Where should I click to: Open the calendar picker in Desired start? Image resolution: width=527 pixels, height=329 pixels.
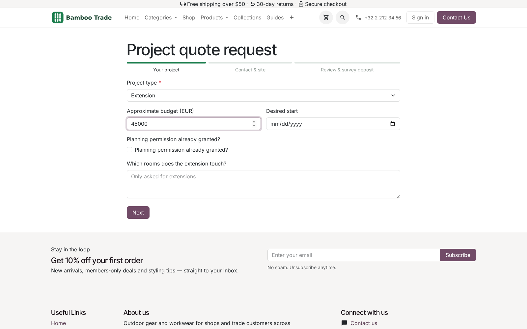tap(393, 124)
